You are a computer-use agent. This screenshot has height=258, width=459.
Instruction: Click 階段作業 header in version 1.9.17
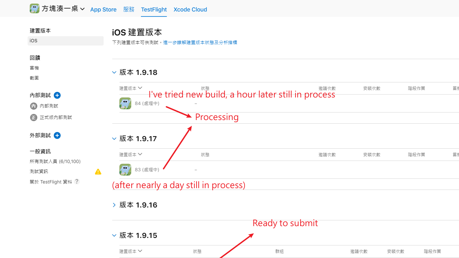click(417, 155)
